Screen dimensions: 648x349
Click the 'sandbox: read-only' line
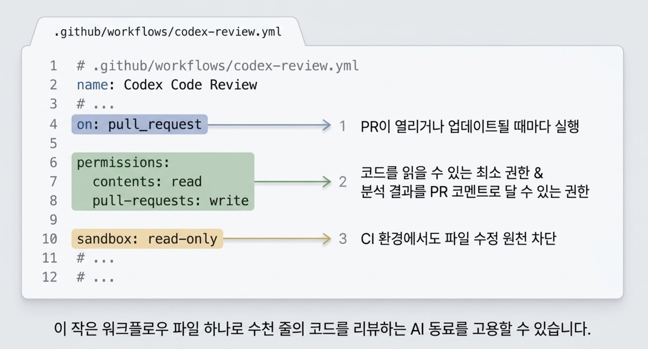click(x=147, y=239)
